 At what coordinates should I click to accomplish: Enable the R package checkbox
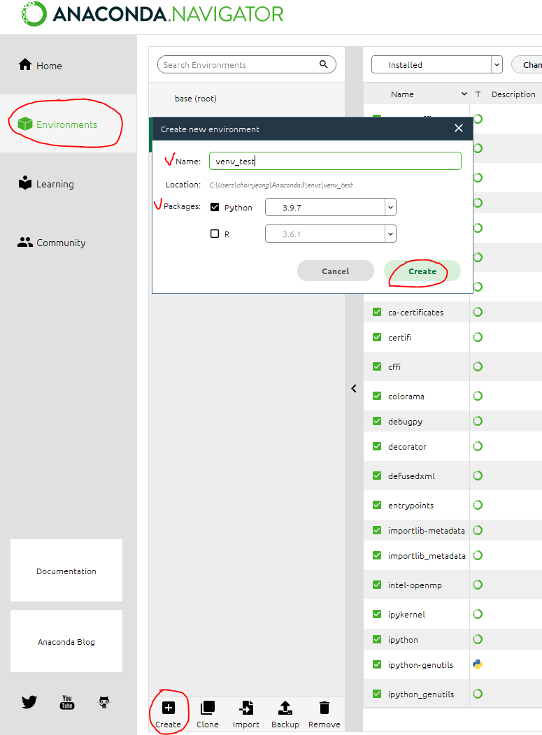point(215,234)
